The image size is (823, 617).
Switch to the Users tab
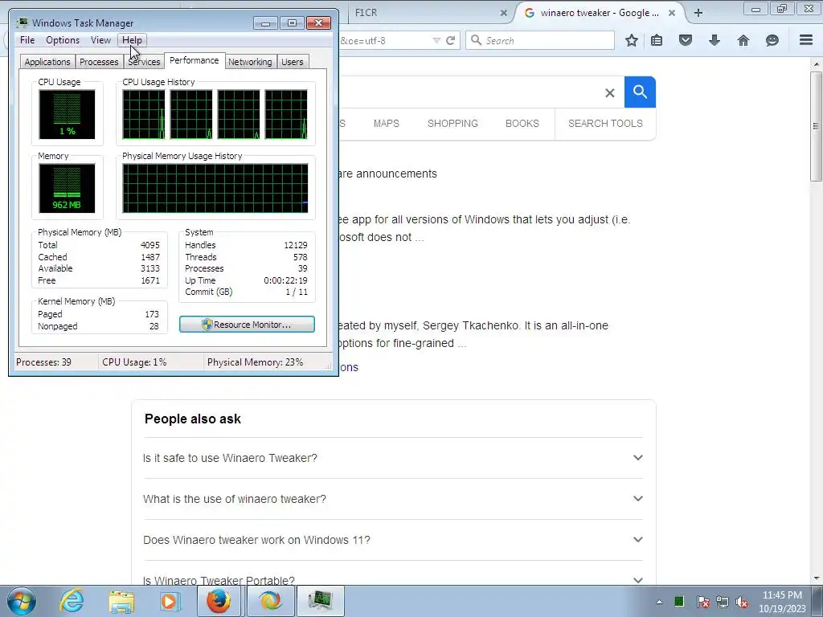[293, 62]
